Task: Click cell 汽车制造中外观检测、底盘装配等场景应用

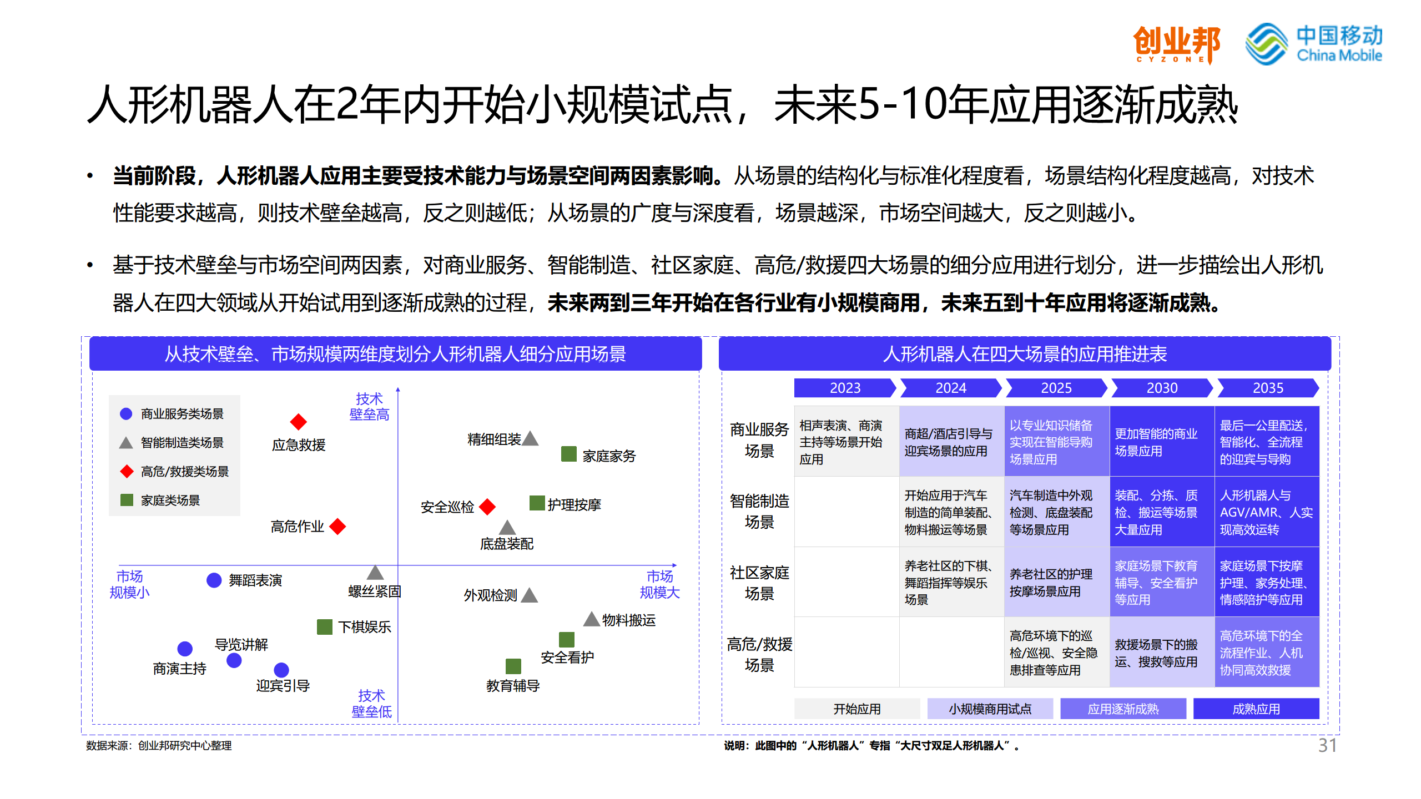Action: pos(1057,512)
